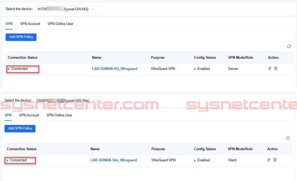Edit the LAB-SDWAN-Site_Wireguard policy
The width and height of the screenshot is (297, 181).
click(269, 160)
